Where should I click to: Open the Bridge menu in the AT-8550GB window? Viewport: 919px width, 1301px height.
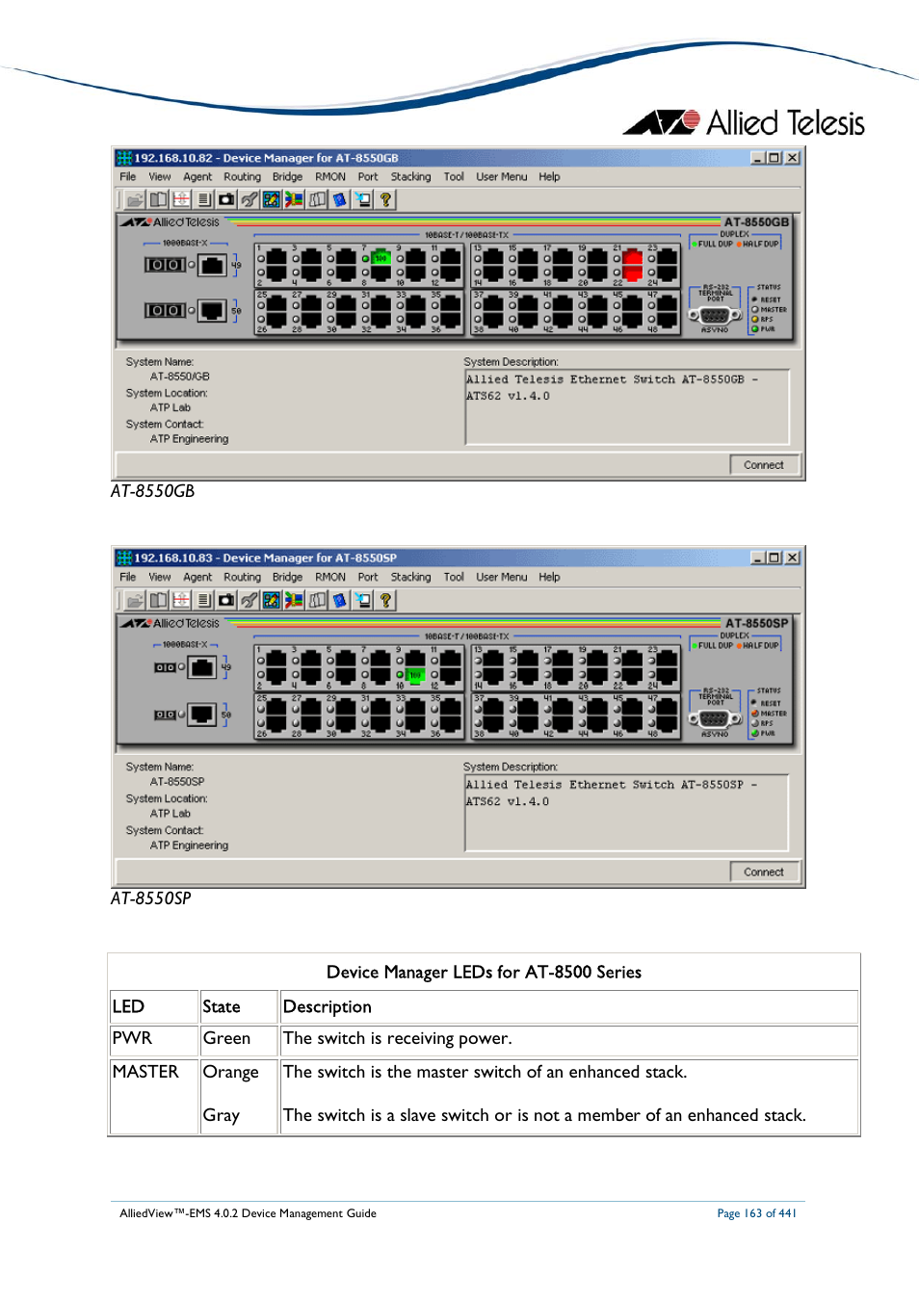point(287,177)
